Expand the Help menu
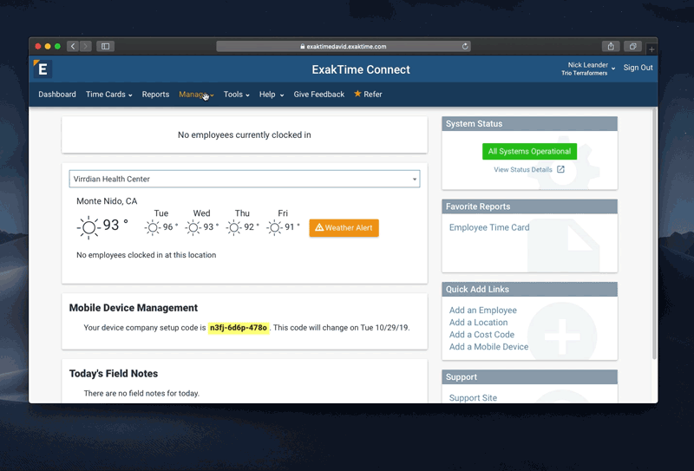This screenshot has height=471, width=694. click(x=272, y=95)
